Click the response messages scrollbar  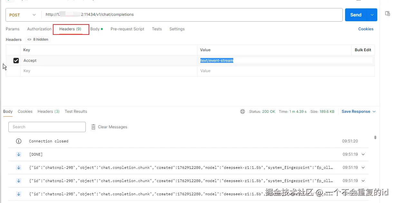point(375,138)
